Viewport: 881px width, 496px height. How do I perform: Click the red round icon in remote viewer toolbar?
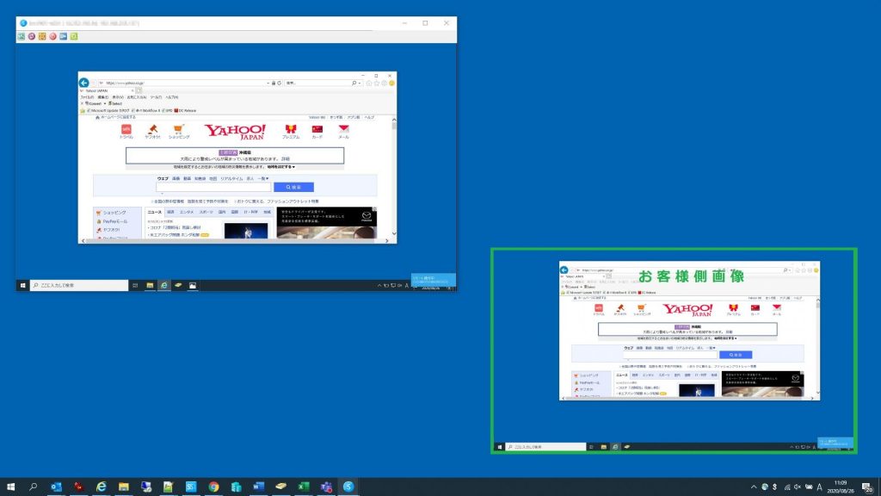pos(52,36)
